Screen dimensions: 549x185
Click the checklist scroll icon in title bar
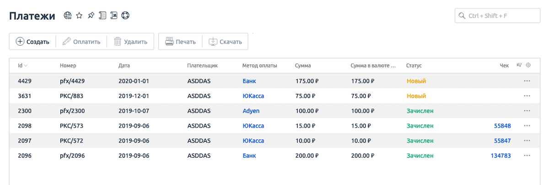[x=102, y=16]
